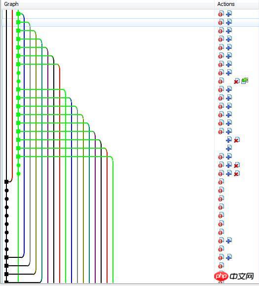Click the black square node where the gray line ends

6,266
